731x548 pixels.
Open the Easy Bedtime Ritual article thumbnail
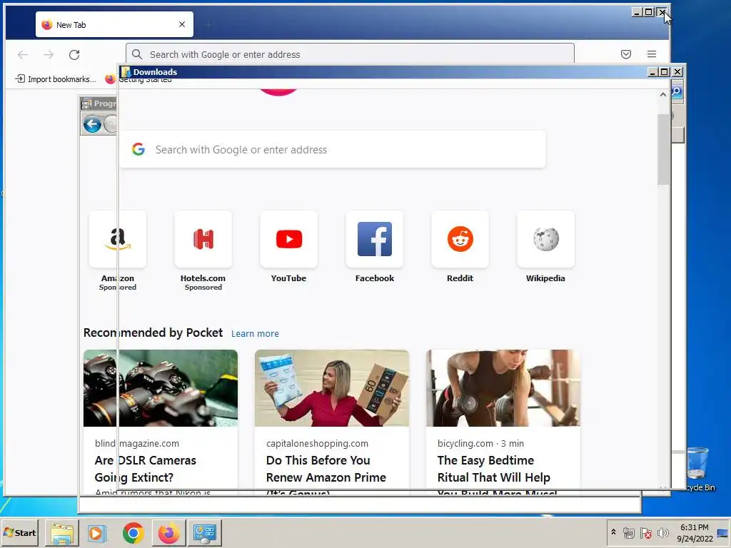click(x=503, y=388)
